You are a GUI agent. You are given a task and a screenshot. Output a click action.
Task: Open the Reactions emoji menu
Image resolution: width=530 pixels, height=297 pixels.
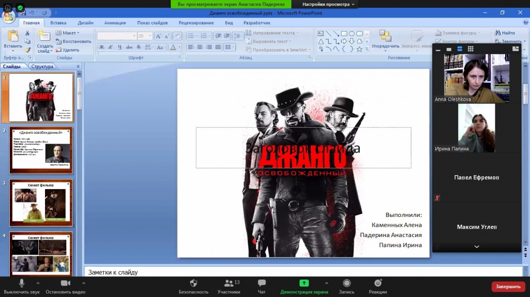pos(378,286)
